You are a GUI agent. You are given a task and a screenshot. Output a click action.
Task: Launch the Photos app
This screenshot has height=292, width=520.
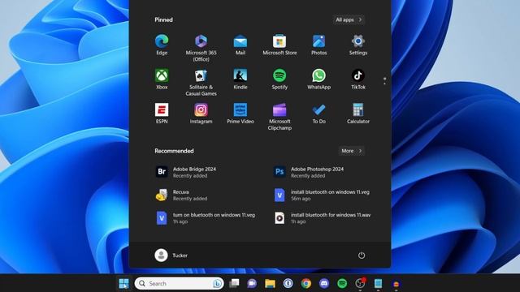318,45
